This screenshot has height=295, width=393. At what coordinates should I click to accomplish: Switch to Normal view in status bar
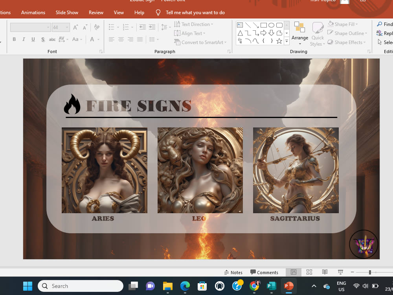tap(294, 272)
